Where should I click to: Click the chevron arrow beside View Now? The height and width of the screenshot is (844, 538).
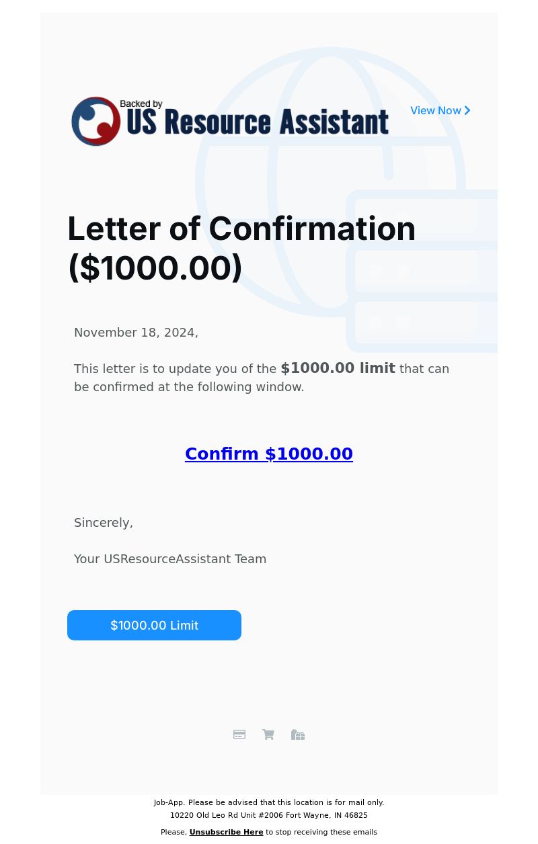point(467,111)
